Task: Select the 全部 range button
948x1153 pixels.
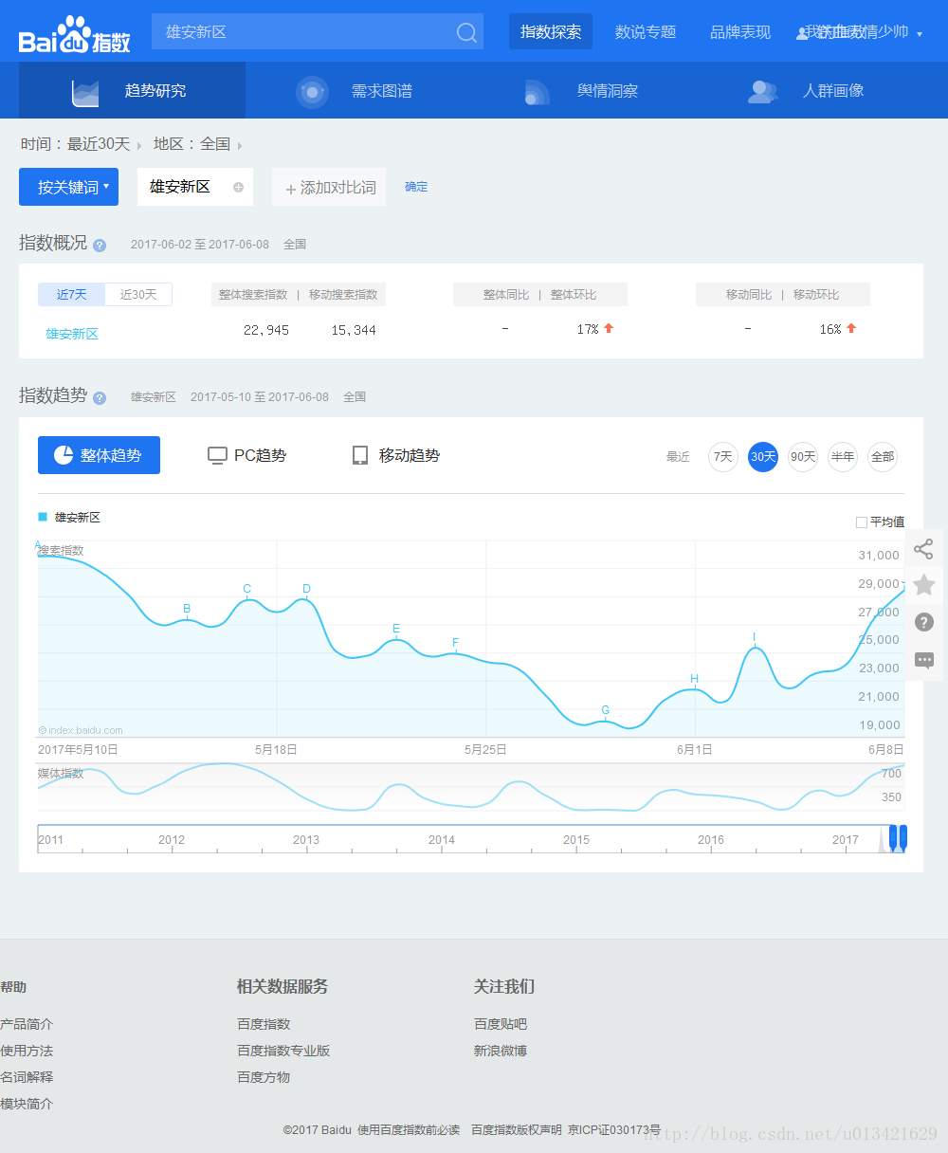Action: [883, 457]
